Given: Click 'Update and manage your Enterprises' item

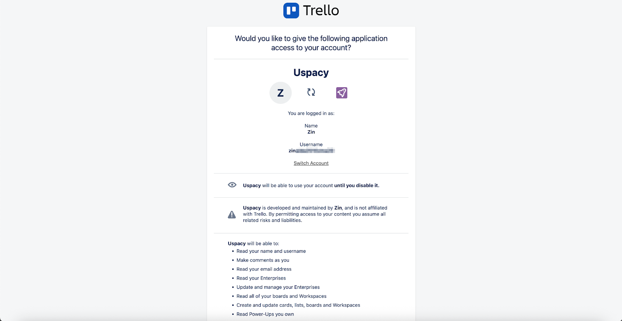Looking at the screenshot, I should [278, 287].
